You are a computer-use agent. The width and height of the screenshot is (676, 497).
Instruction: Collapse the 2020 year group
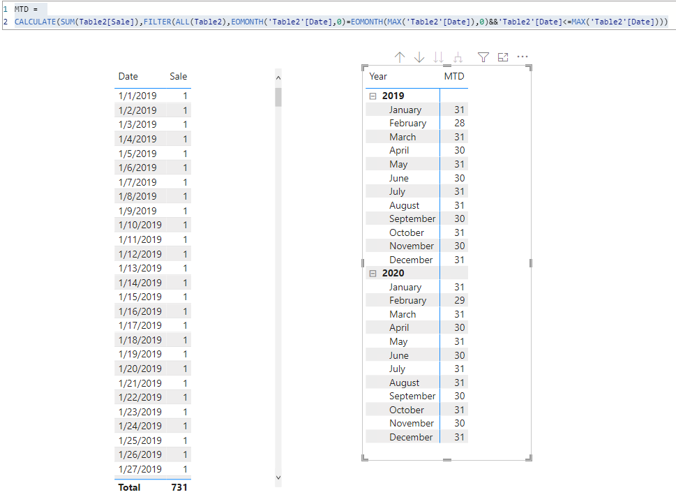tap(373, 274)
